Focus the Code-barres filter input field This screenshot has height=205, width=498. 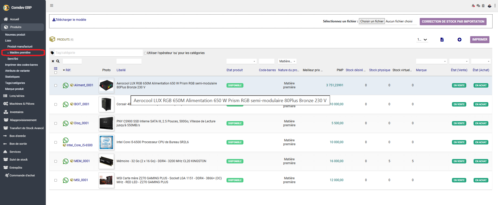point(267,61)
